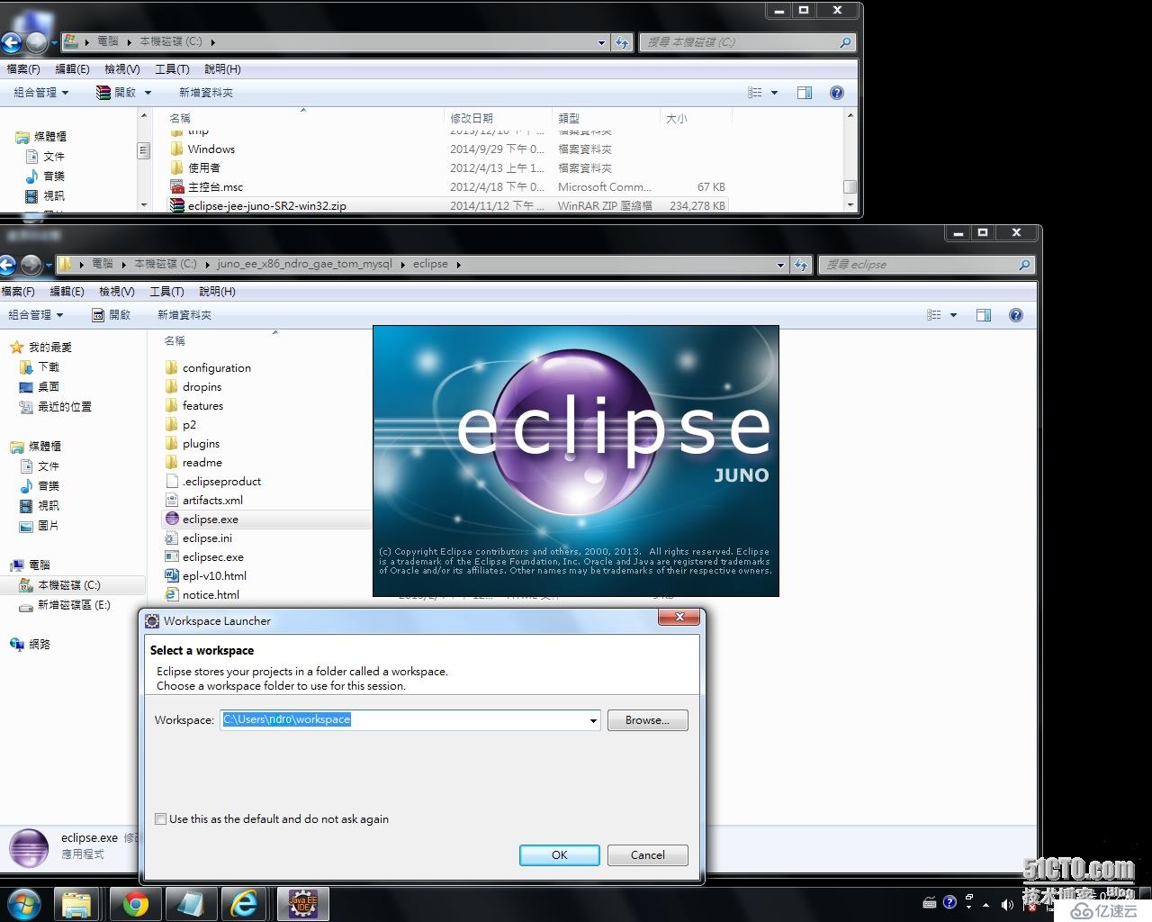
Task: Click OK in Workspace Launcher
Action: (559, 855)
